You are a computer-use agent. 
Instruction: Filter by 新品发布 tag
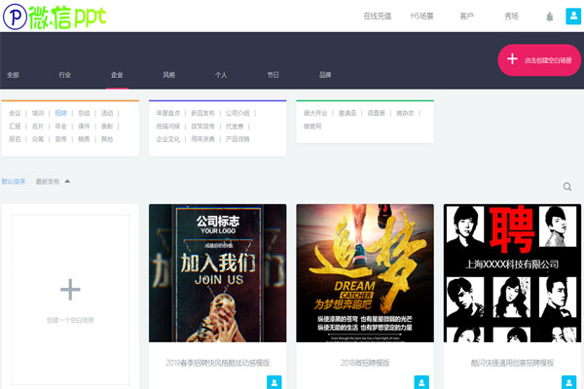(x=202, y=113)
